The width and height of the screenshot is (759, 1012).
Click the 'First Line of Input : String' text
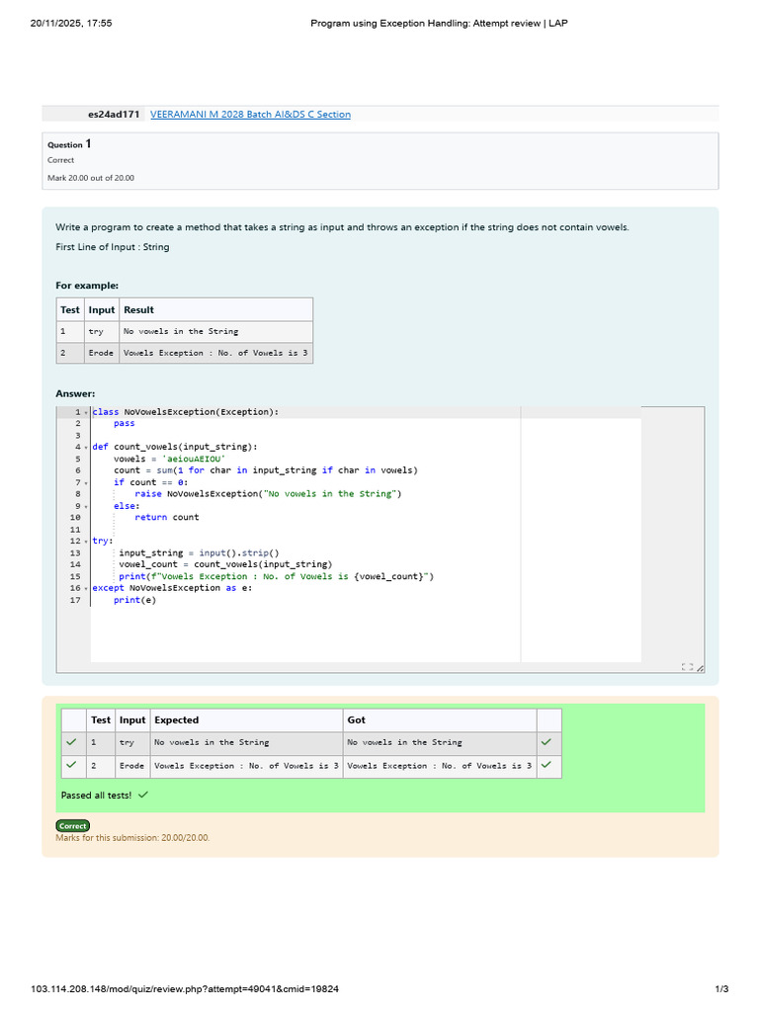pyautogui.click(x=113, y=247)
